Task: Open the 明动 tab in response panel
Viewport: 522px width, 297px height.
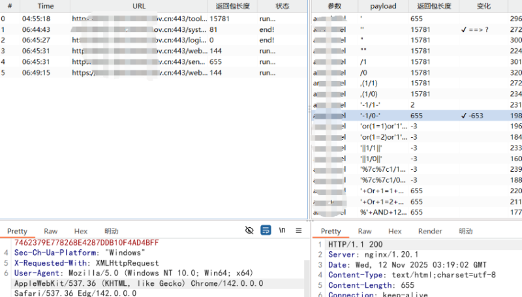Action: 466,231
